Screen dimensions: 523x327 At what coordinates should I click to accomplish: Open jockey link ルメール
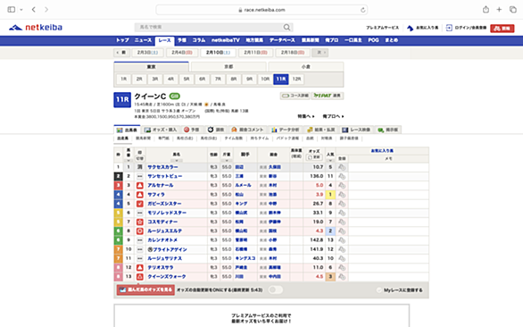[x=243, y=185]
